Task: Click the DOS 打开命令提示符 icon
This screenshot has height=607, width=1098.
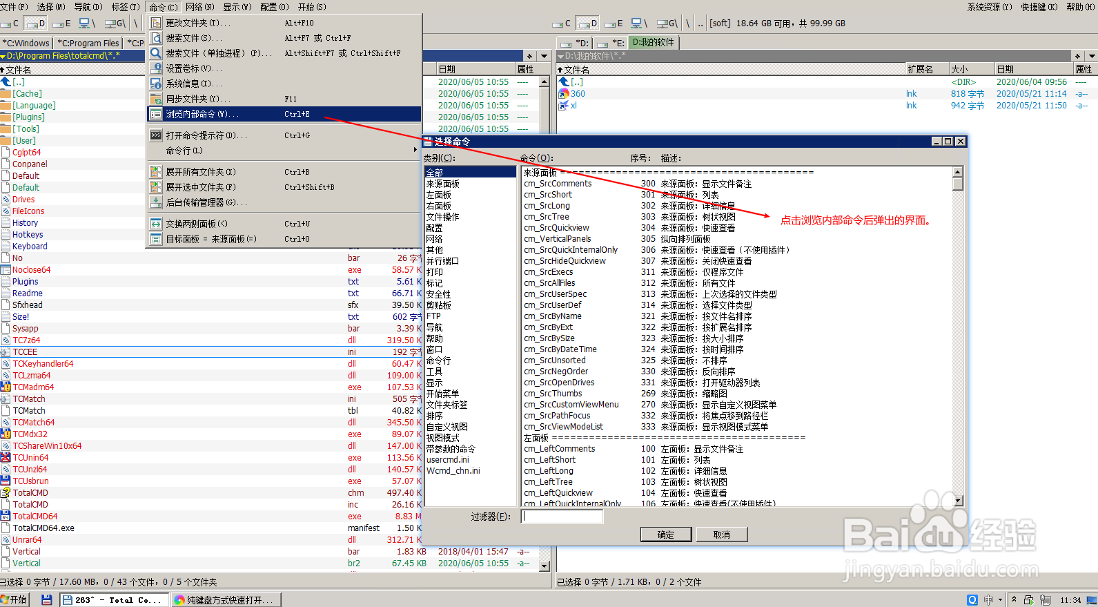Action: coord(156,135)
